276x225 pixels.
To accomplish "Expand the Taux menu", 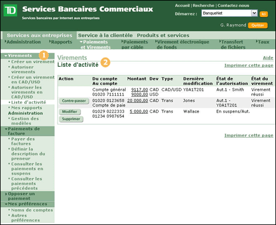I will [x=262, y=42].
